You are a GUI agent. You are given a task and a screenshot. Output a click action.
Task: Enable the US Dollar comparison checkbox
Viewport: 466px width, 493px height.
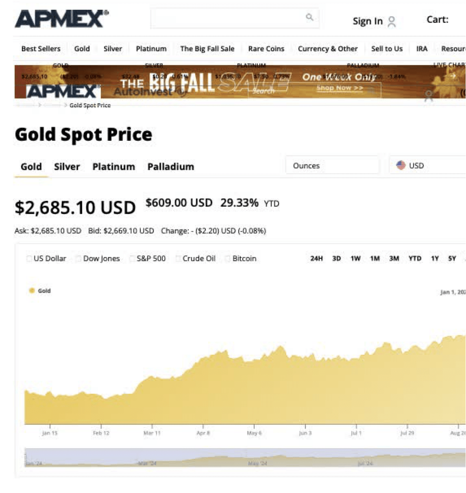[x=29, y=258]
